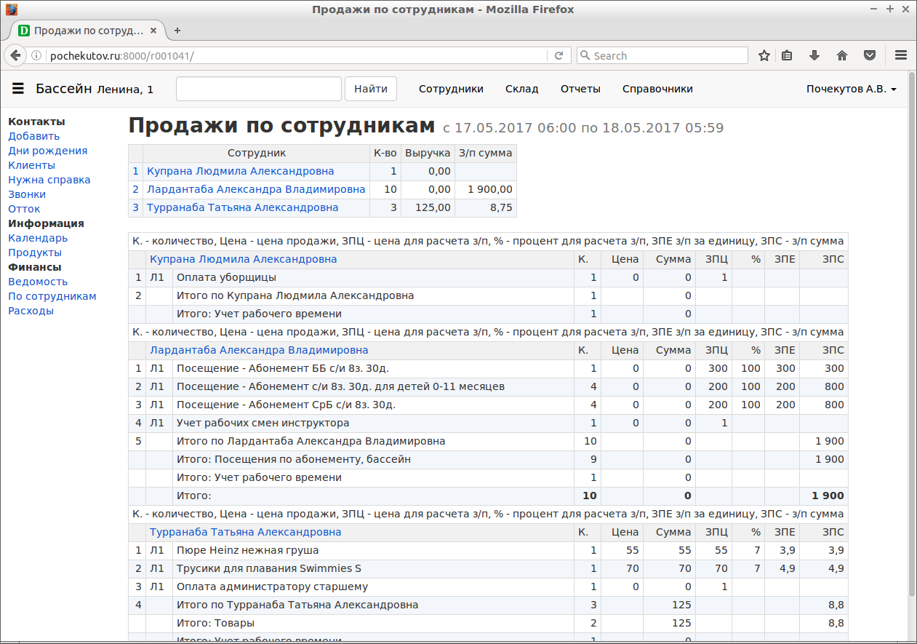
Task: Click Купрана Людмила Александровна detail section header
Action: click(x=244, y=259)
